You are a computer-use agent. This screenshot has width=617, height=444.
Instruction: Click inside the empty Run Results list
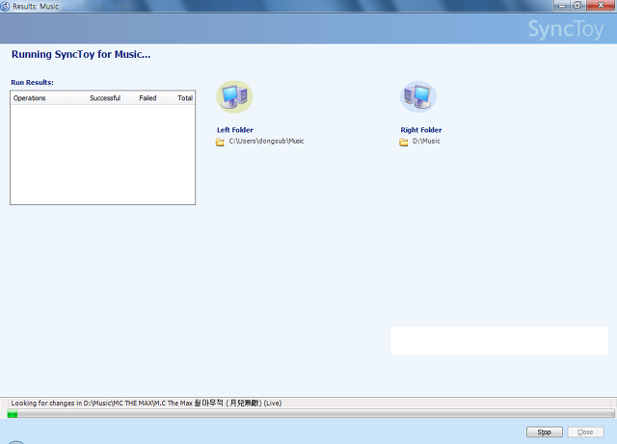pyautogui.click(x=102, y=154)
